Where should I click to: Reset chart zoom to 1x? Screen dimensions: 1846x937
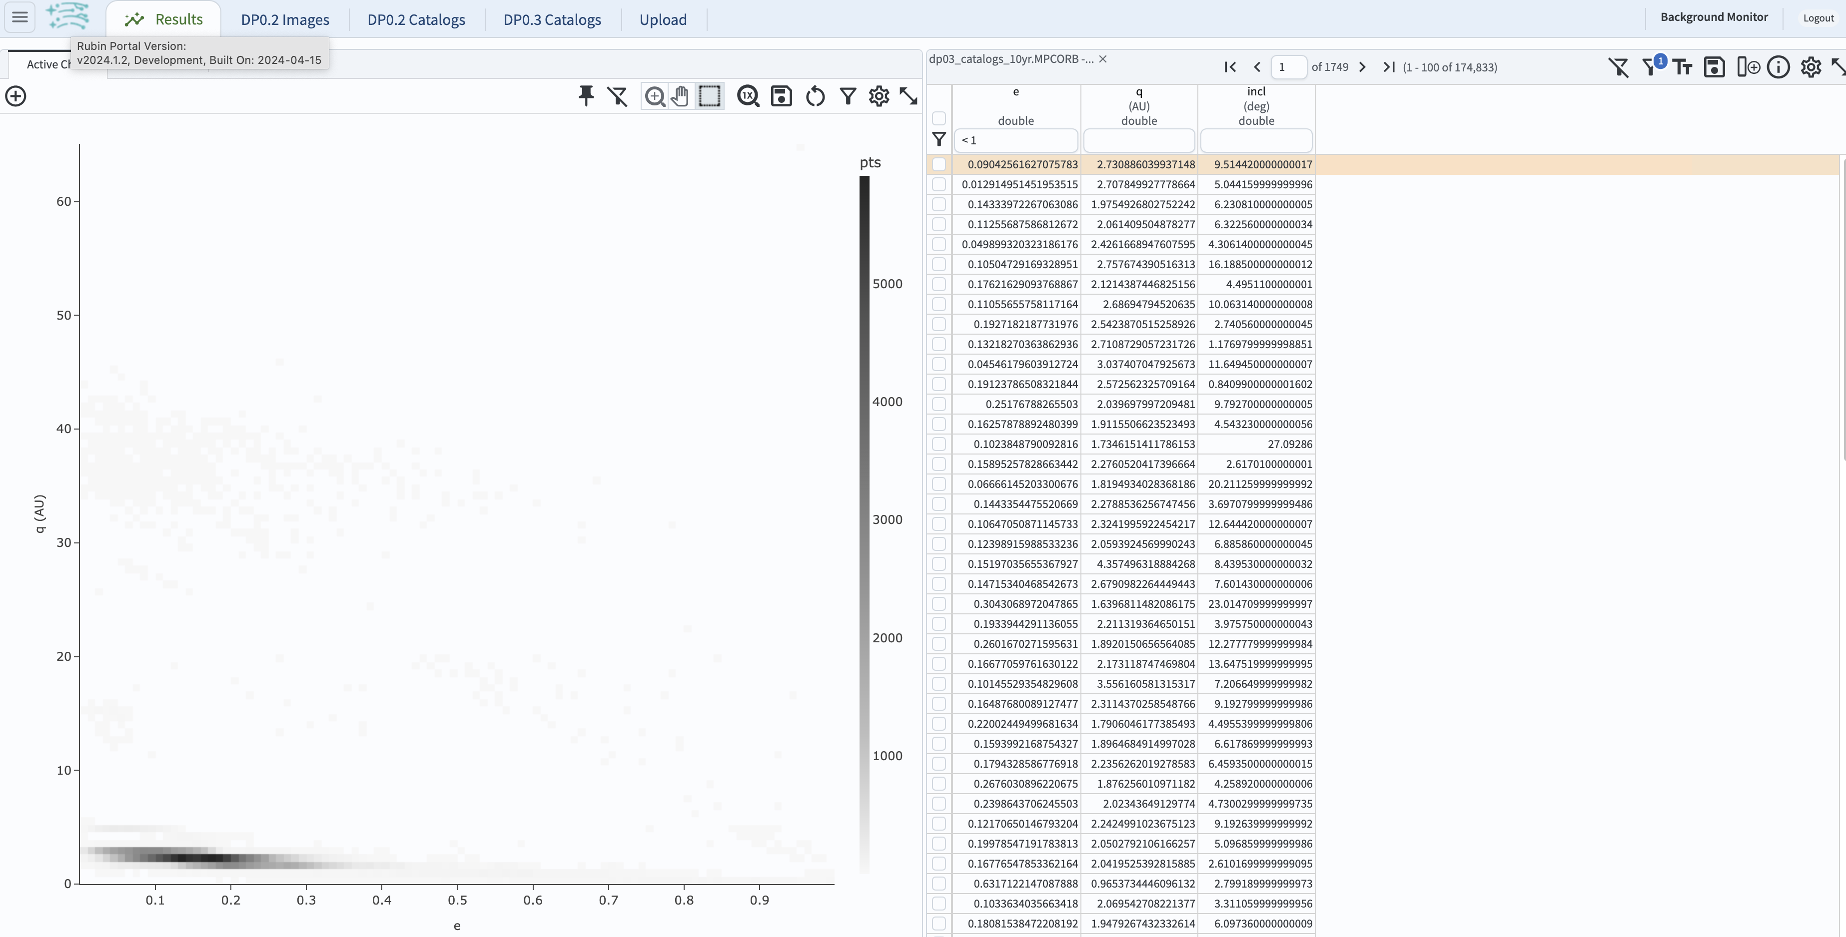pyautogui.click(x=748, y=96)
